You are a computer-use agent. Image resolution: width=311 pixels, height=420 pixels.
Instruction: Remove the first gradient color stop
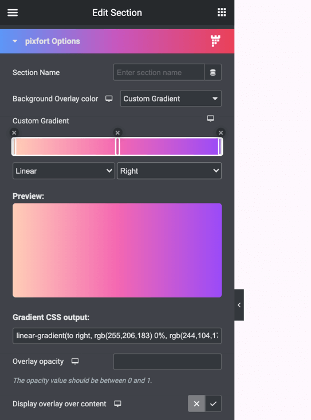[x=14, y=132]
